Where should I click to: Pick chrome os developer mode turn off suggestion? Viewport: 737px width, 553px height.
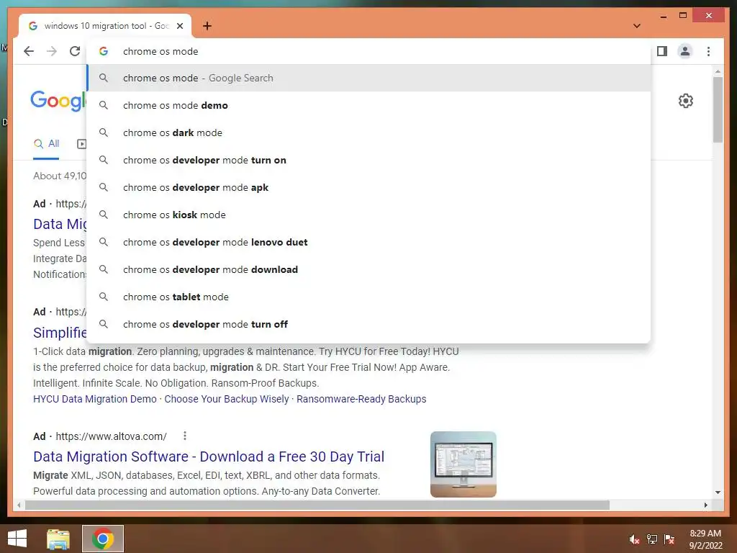pos(369,324)
